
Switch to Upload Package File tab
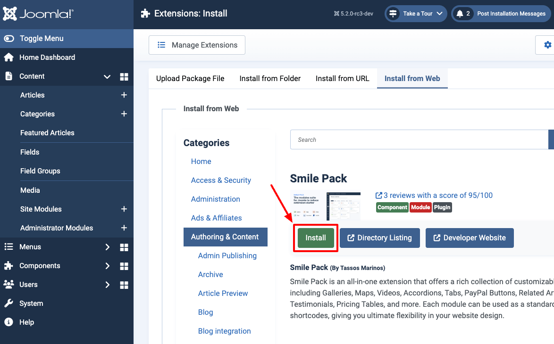click(190, 78)
